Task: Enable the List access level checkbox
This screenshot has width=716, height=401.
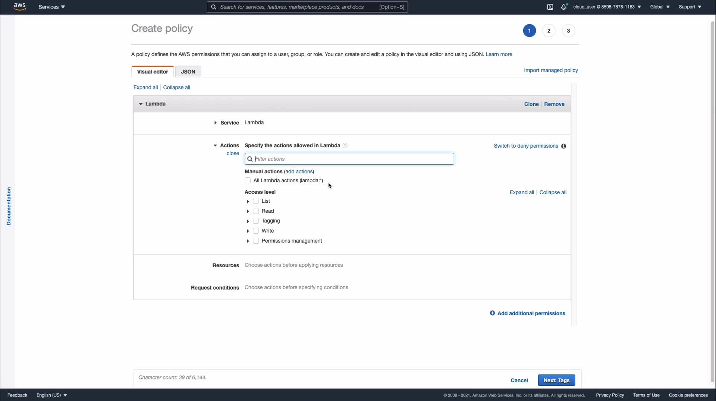Action: pyautogui.click(x=256, y=201)
